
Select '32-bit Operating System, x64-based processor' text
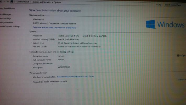pyautogui.click(x=77, y=43)
